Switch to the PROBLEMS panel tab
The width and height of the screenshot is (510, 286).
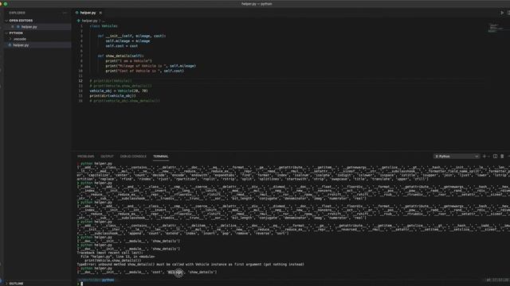pos(86,157)
